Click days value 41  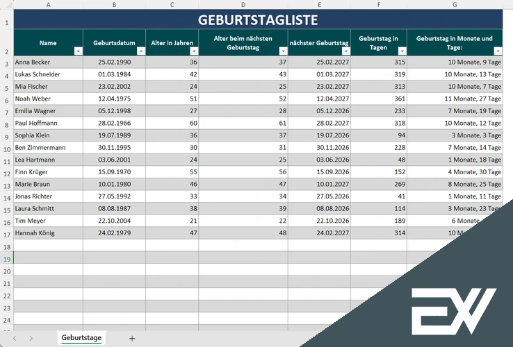pos(379,196)
